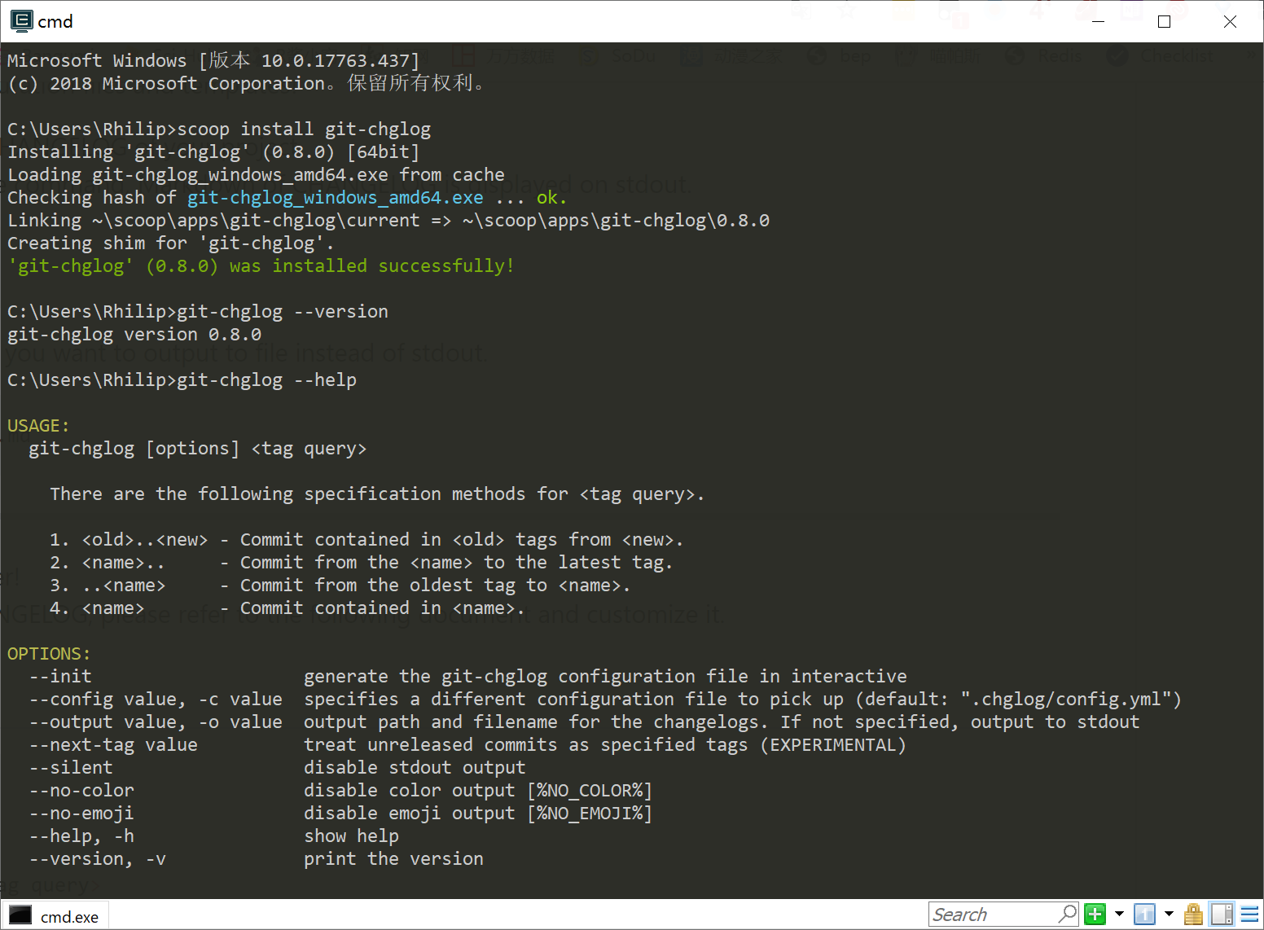This screenshot has width=1264, height=930.
Task: Click the '--init' option text
Action: pyautogui.click(x=60, y=676)
